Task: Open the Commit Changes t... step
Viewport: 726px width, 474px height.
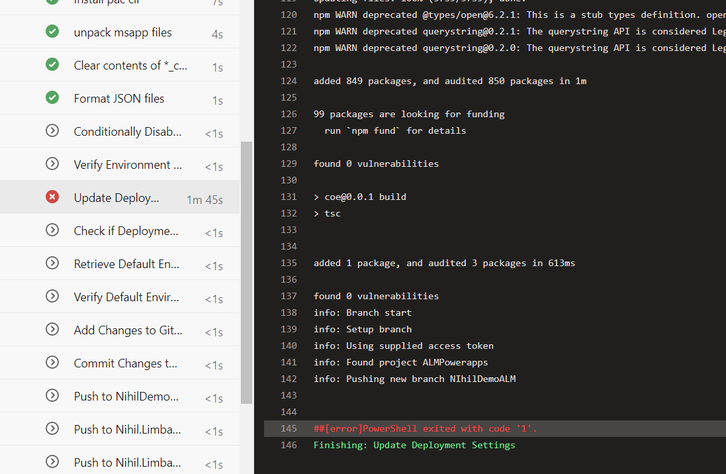Action: tap(120, 363)
